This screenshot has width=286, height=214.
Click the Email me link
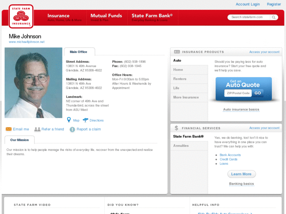[21, 129]
